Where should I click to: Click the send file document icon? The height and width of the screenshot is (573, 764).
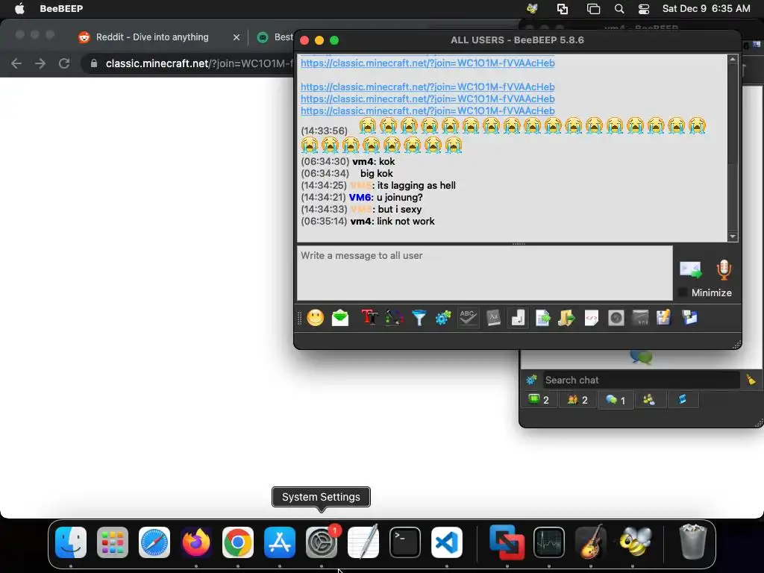pos(542,318)
